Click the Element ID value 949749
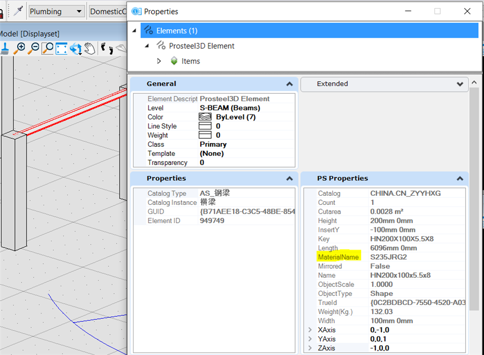Screen dimensions: 484x355 212,221
